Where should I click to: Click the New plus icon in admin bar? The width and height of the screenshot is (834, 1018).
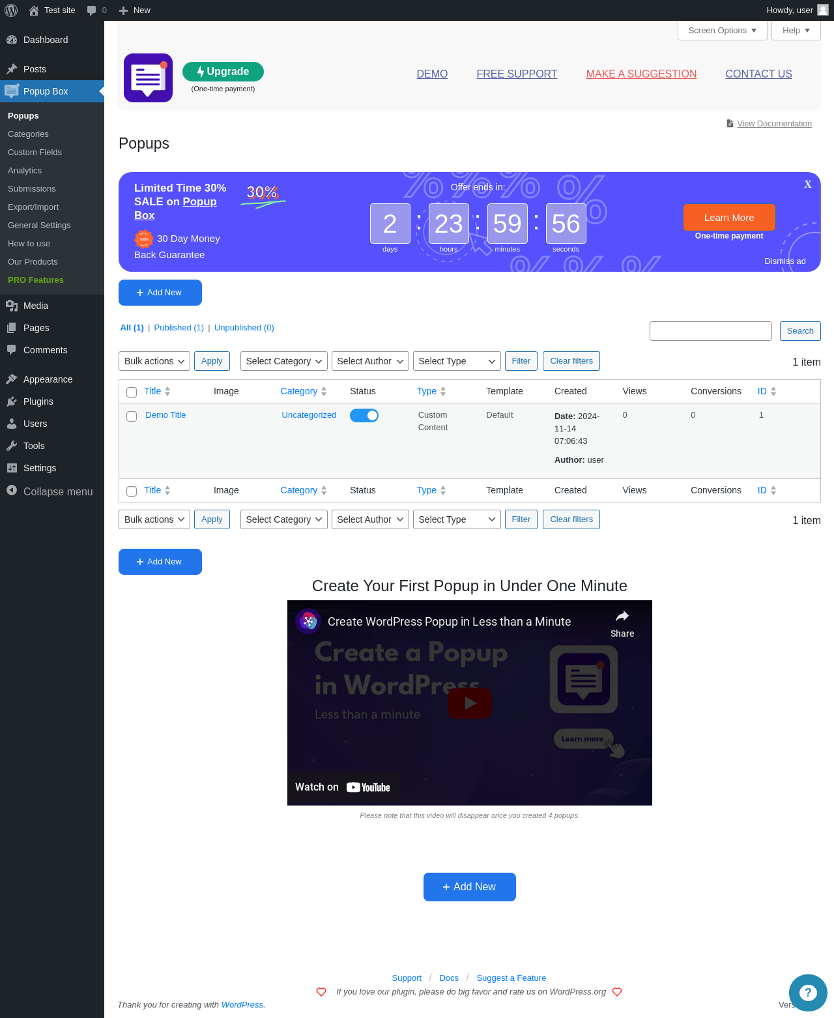point(123,10)
